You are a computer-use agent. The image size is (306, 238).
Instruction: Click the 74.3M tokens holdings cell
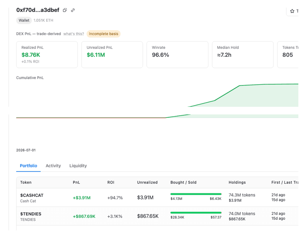pyautogui.click(x=242, y=198)
